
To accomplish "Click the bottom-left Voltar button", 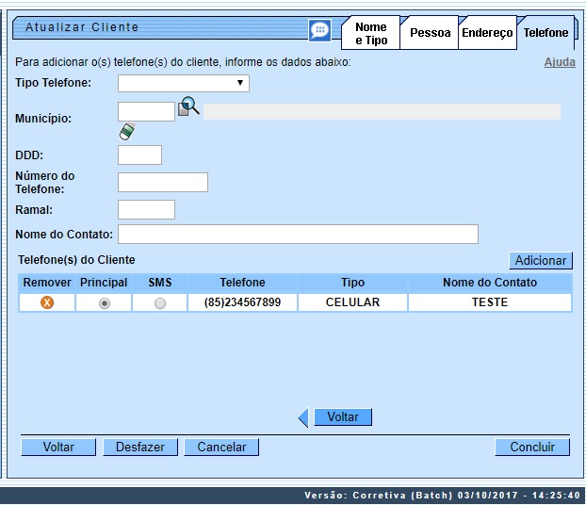I will point(58,448).
